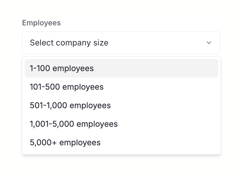Click the chevron icon in company size field

click(209, 43)
